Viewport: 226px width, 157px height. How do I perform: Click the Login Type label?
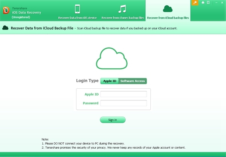pos(87,81)
